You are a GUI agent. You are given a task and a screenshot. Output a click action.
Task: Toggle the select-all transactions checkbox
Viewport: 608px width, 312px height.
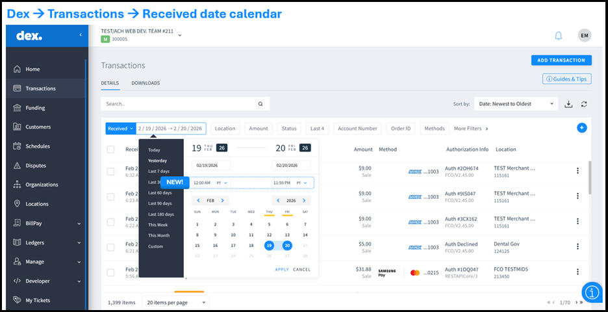110,149
